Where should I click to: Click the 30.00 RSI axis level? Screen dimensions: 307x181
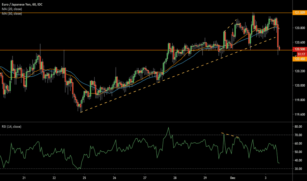299,169
